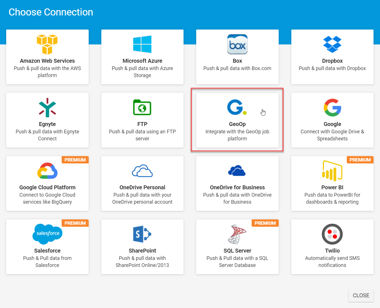Click the Box title text
This screenshot has width=380, height=308.
point(237,61)
